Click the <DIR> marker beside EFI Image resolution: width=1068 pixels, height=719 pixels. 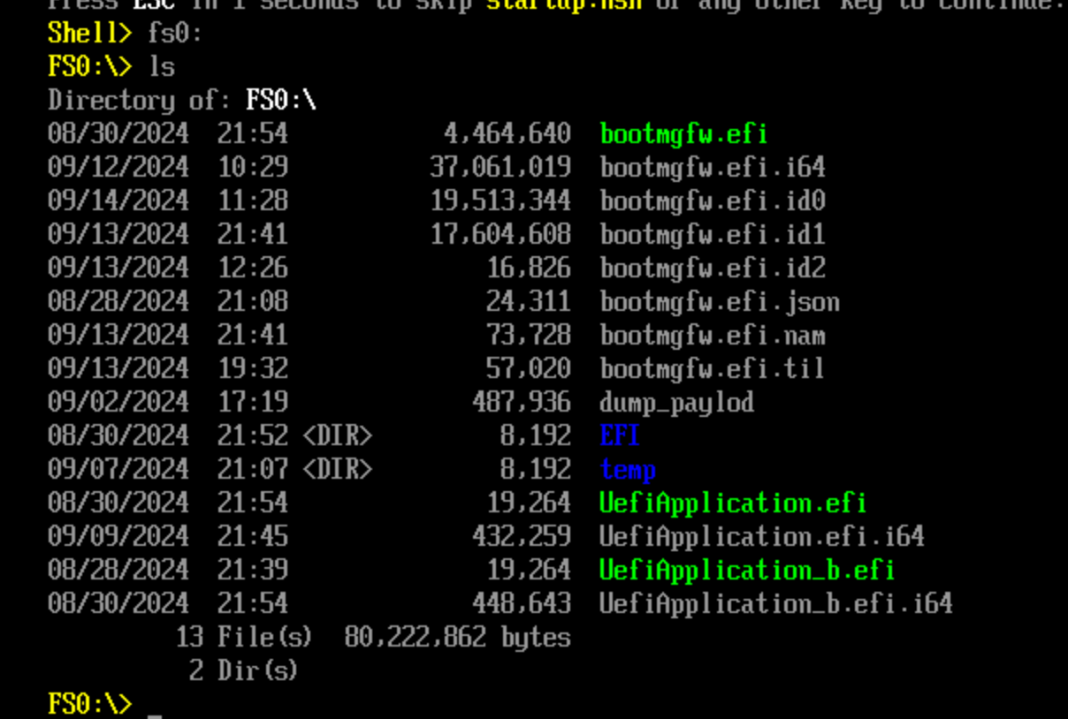[x=338, y=436]
